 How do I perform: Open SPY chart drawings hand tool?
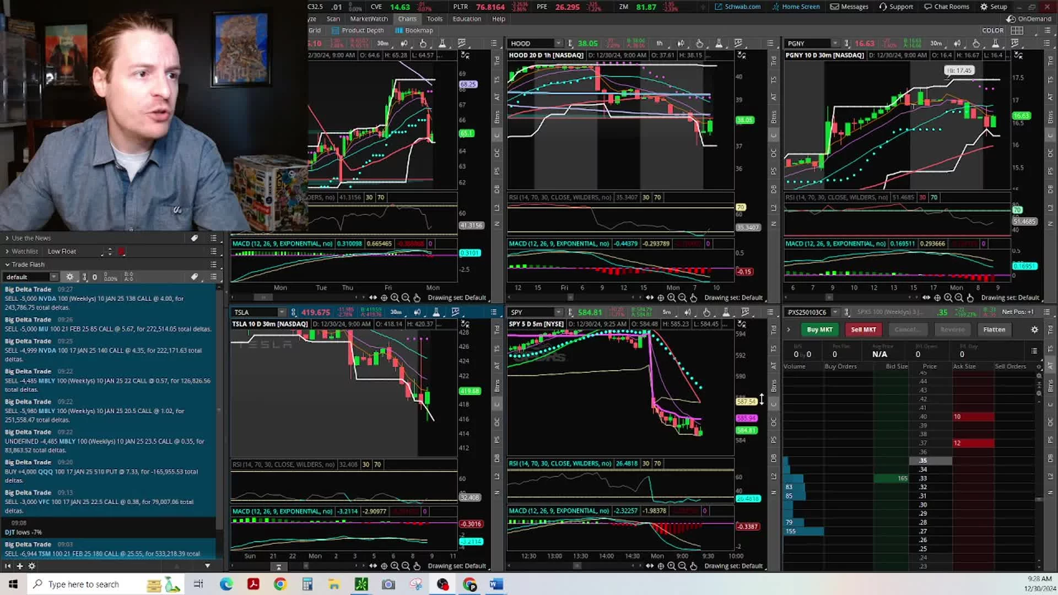706,312
